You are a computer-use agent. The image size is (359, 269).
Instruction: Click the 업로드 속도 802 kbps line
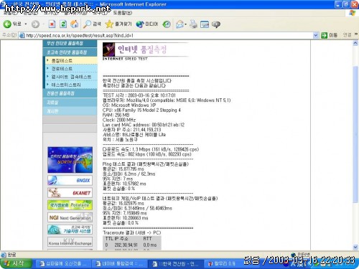(146, 154)
